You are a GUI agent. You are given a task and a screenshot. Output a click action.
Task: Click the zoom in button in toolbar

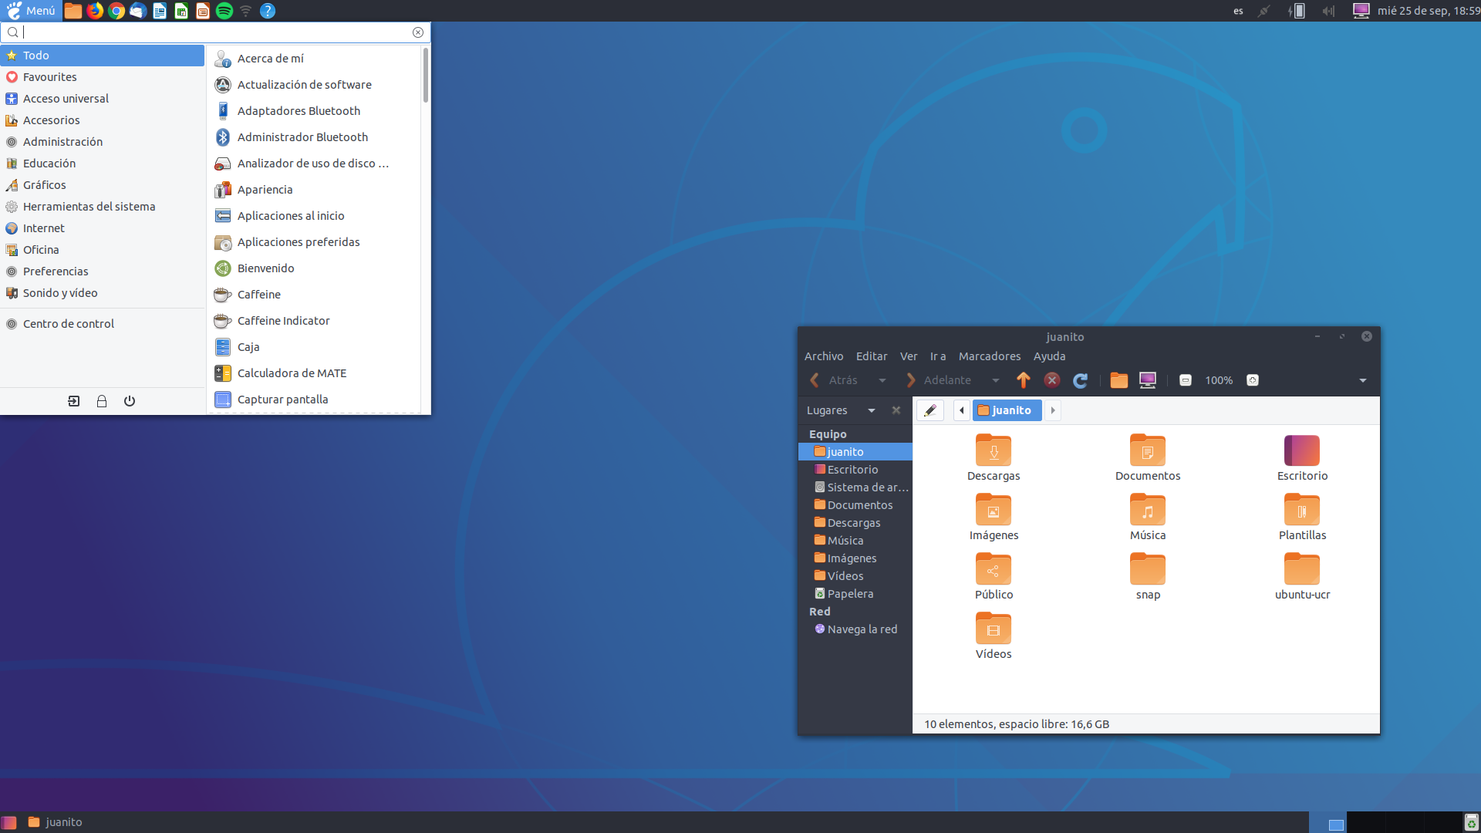1253,380
